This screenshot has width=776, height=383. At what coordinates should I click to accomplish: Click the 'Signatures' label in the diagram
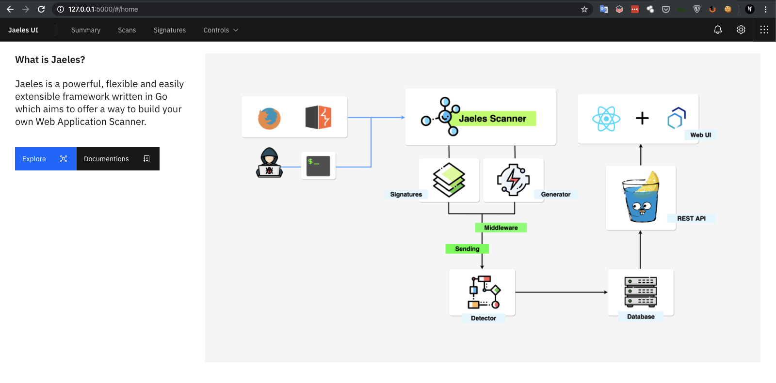coord(406,194)
